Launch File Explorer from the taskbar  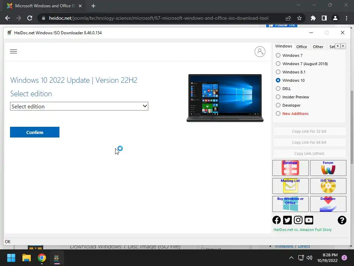tap(26, 258)
